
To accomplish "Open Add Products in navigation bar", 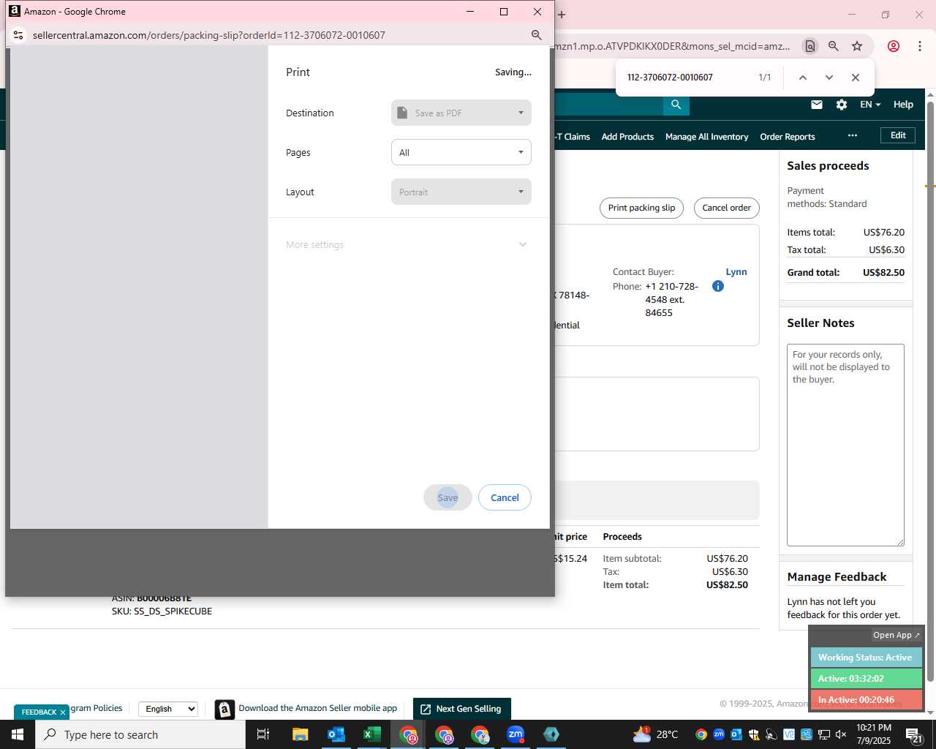I will (627, 137).
